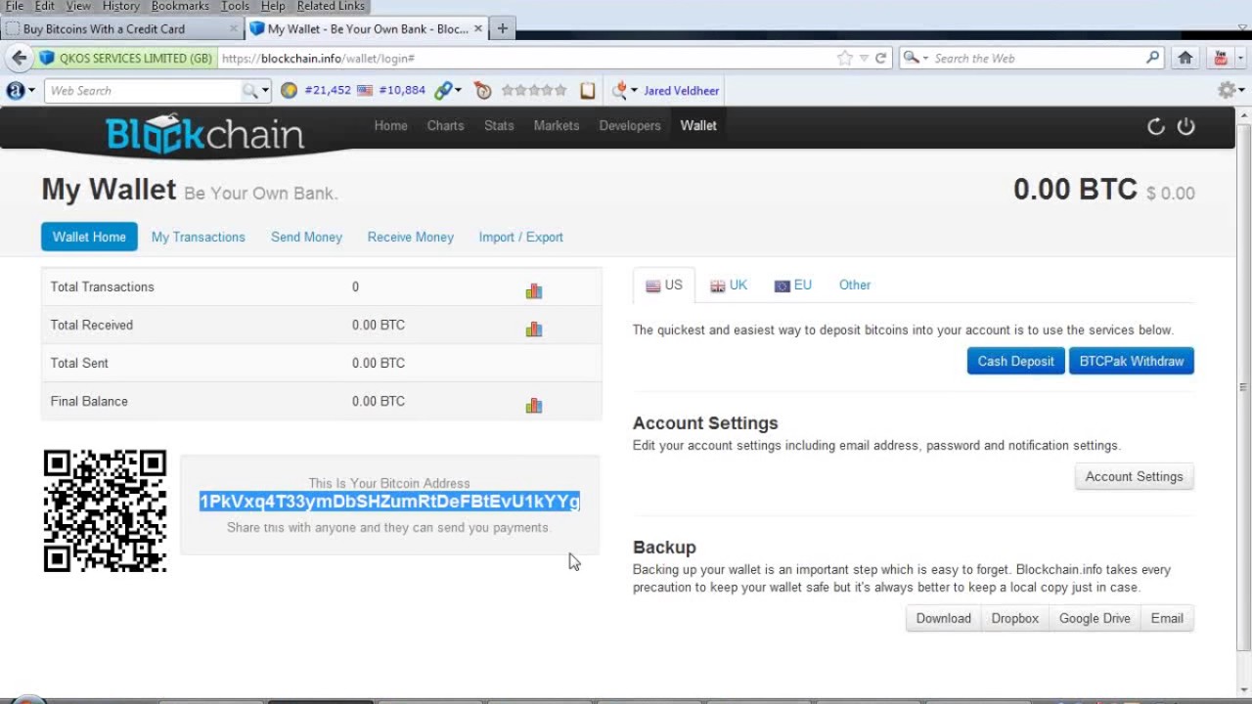The height and width of the screenshot is (704, 1252).
Task: Click the Alexa link chain icon
Action: pos(444,90)
